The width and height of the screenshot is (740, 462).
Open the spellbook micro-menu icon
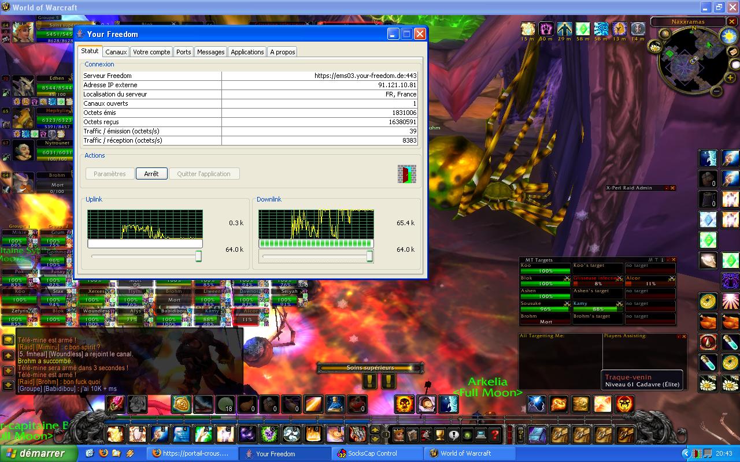pyautogui.click(x=412, y=434)
